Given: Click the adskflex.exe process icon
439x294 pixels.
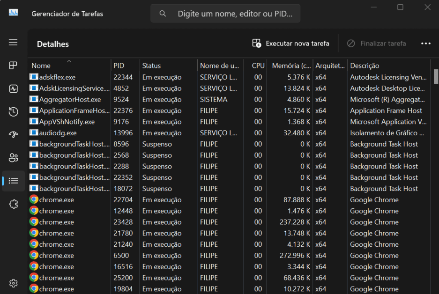Looking at the screenshot, I should point(34,77).
